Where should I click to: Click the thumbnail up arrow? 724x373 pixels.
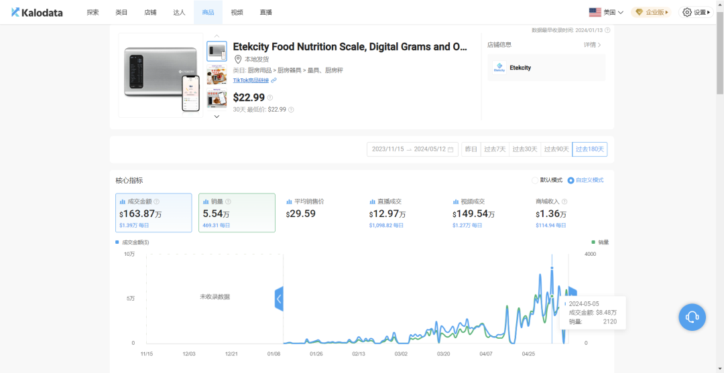[x=217, y=36]
